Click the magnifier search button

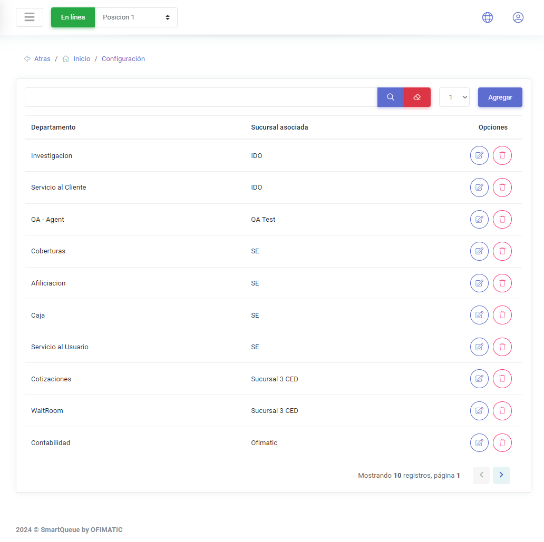coord(391,97)
